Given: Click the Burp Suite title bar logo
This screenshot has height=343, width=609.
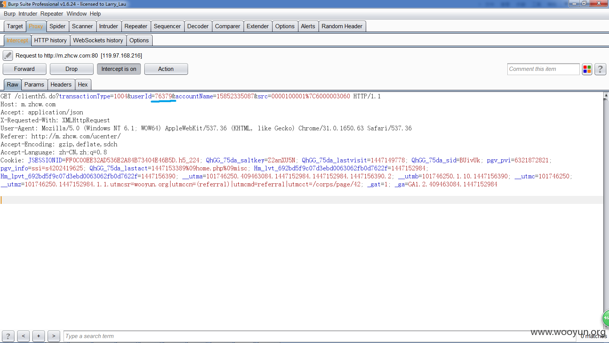Looking at the screenshot, I should pos(3,4).
